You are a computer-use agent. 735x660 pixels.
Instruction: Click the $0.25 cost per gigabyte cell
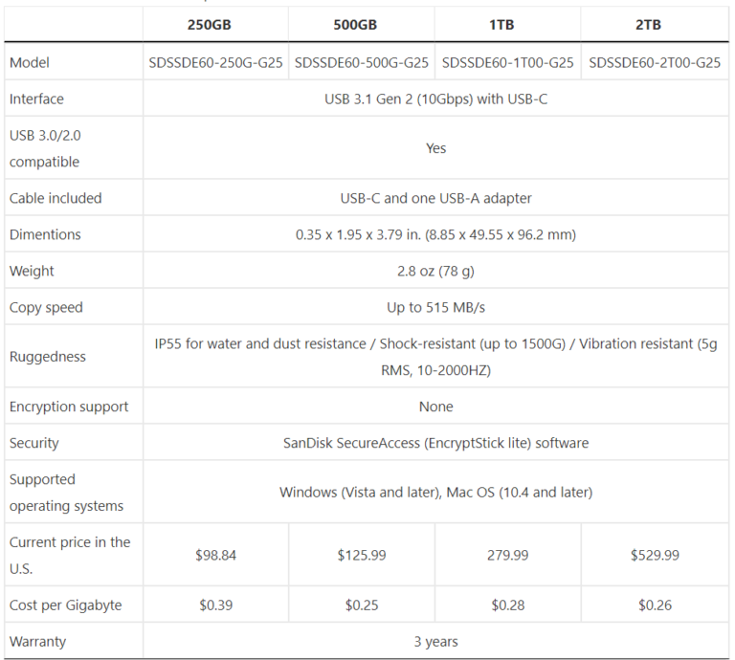361,605
